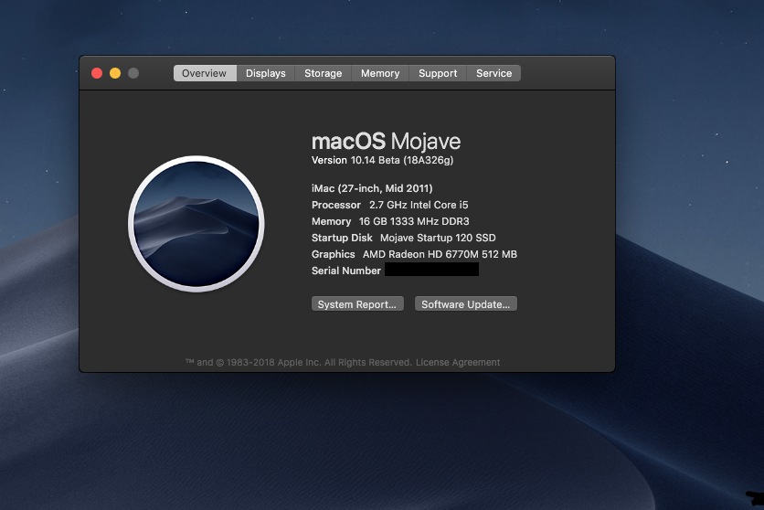
Task: Open the Displays tab
Action: (x=266, y=73)
